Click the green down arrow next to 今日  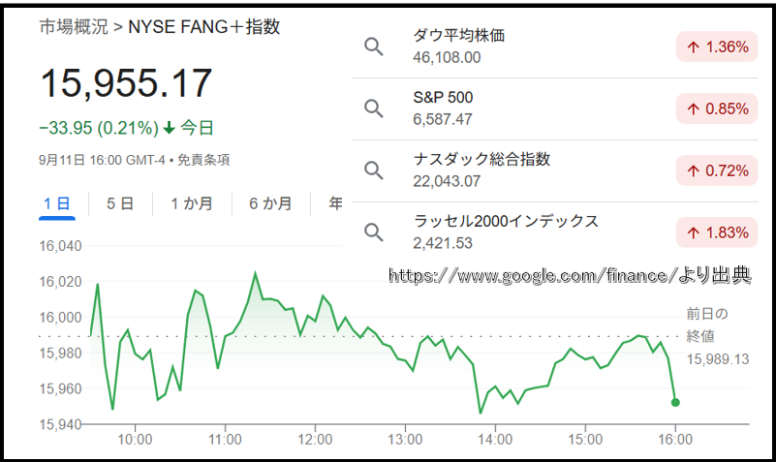point(170,128)
